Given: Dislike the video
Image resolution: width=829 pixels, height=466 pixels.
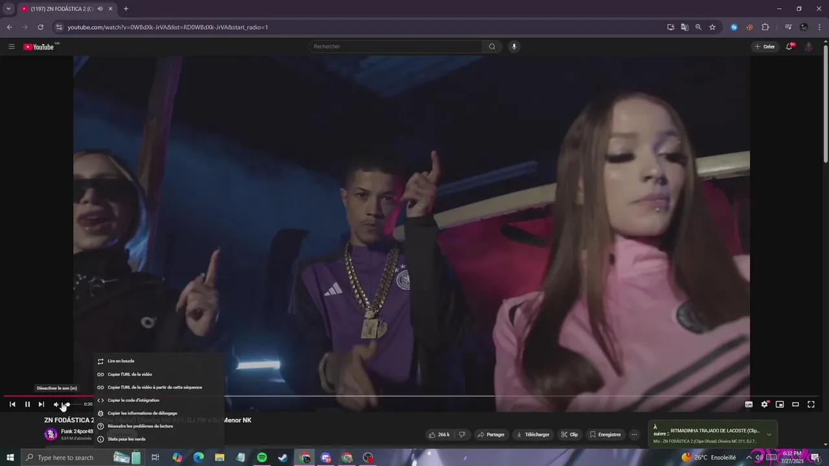Looking at the screenshot, I should tap(462, 434).
